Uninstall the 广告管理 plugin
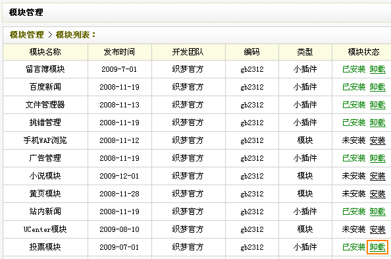391x259 pixels. [377, 158]
